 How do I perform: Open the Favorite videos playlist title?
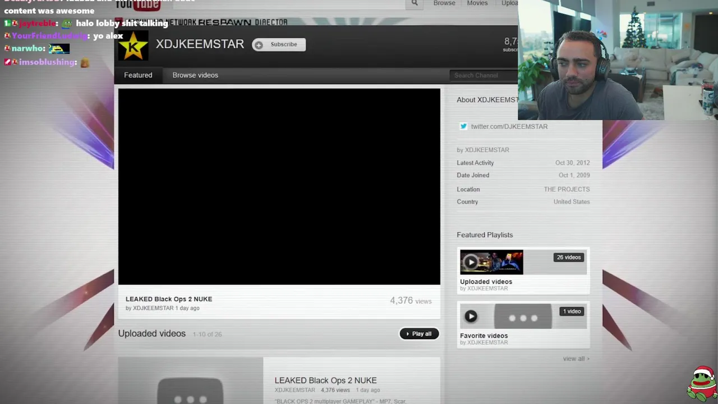[x=484, y=336]
